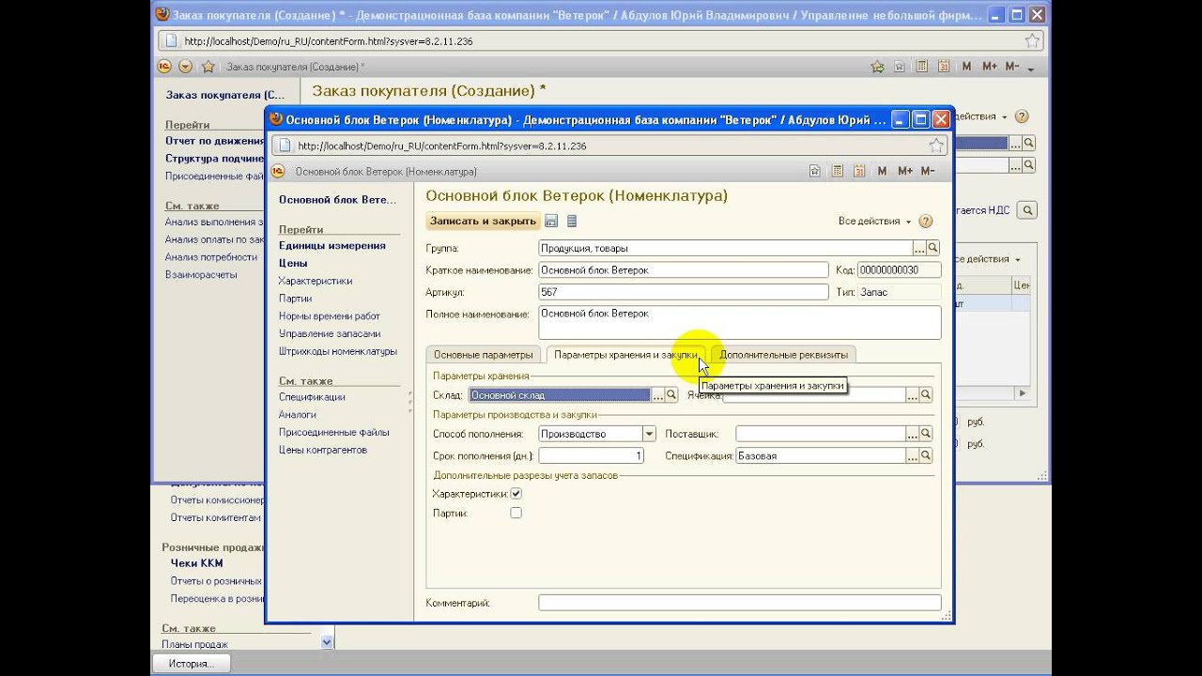This screenshot has width=1202, height=676.
Task: Open the Характеристики navigation link
Action: point(316,281)
